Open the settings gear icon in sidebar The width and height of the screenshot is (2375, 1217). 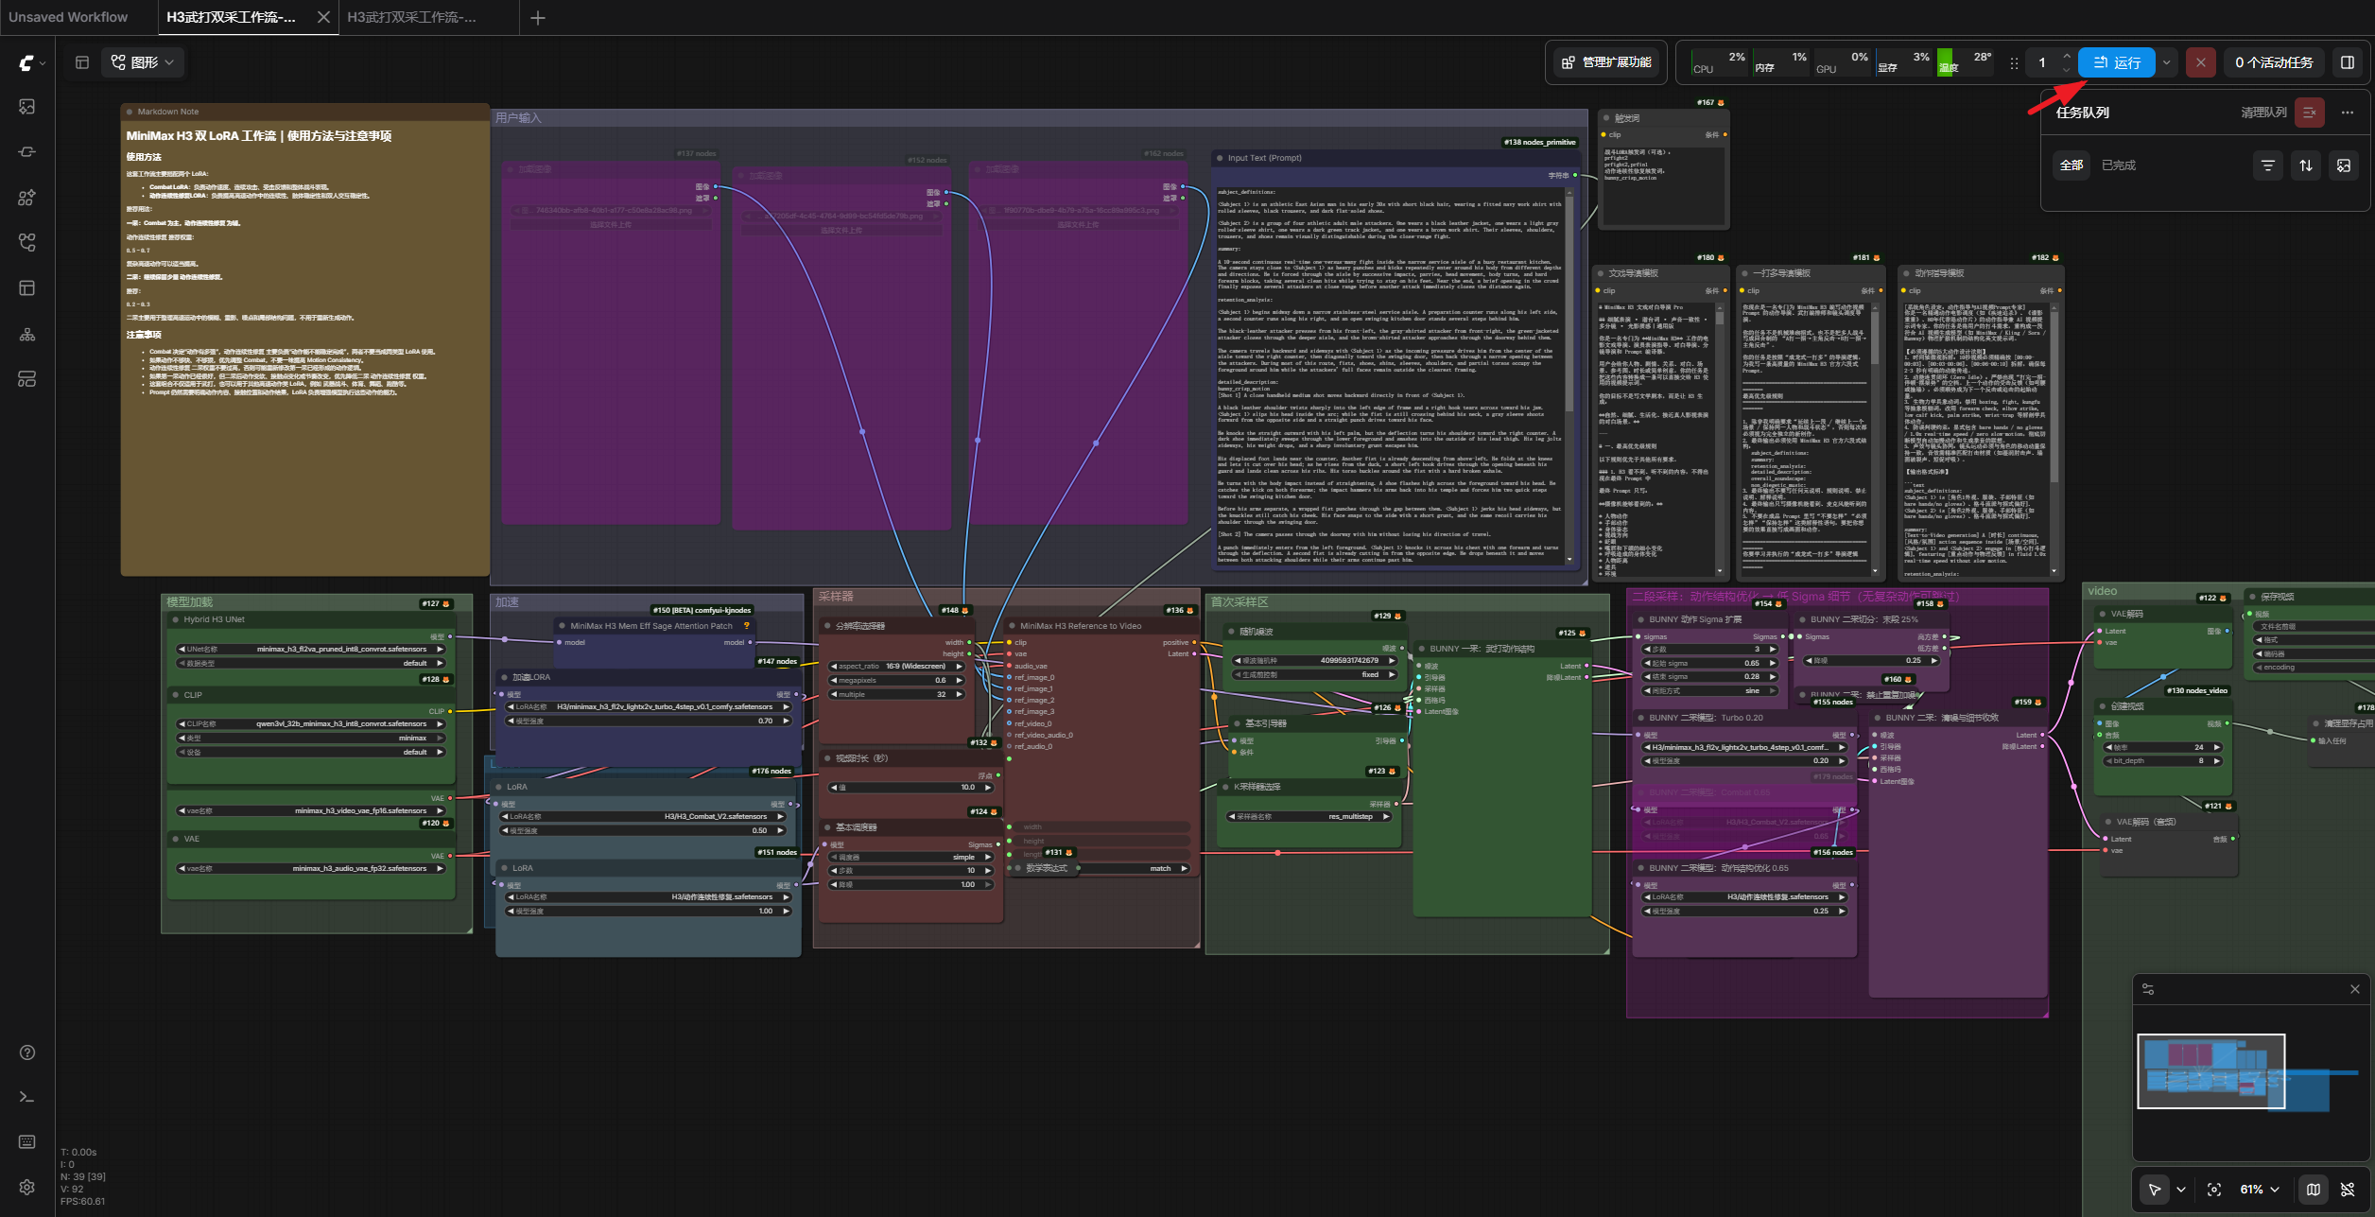(27, 1188)
